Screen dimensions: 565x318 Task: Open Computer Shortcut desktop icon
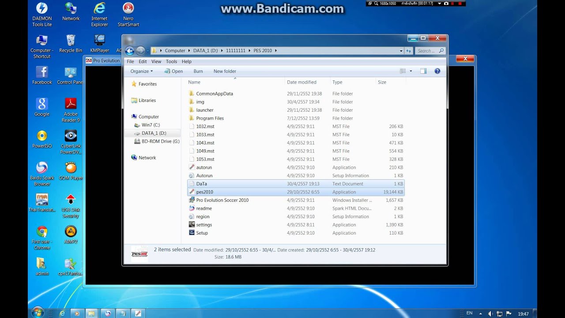42,46
